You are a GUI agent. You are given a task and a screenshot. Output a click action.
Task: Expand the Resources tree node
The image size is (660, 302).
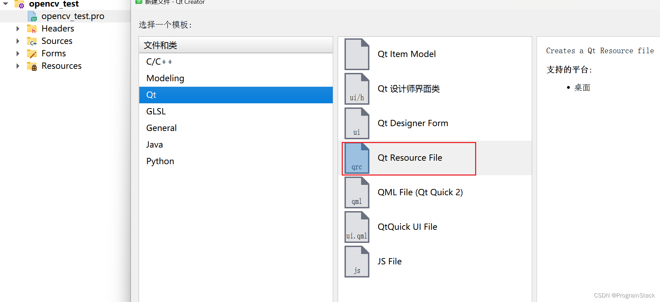tap(18, 66)
